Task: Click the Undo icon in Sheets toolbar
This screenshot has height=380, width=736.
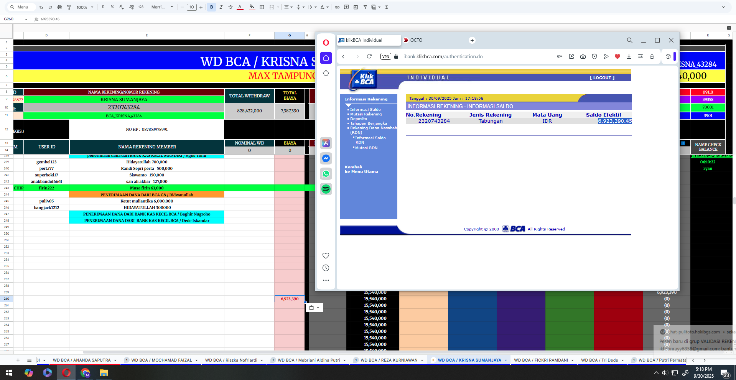Action: coord(41,7)
